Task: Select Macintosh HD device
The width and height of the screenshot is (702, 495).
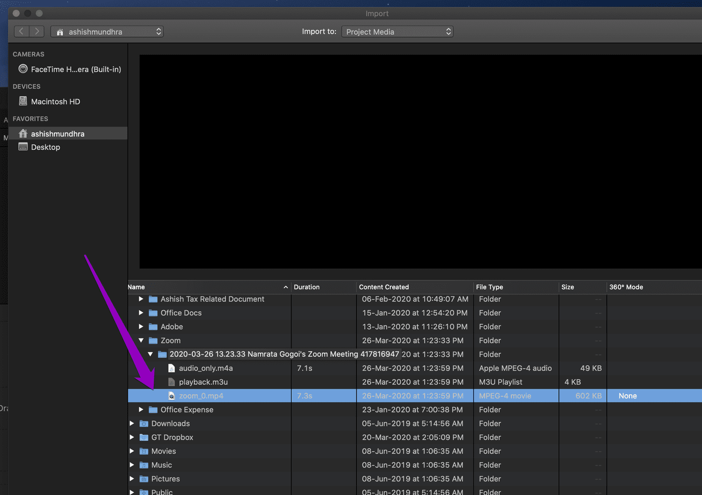Action: tap(49, 101)
